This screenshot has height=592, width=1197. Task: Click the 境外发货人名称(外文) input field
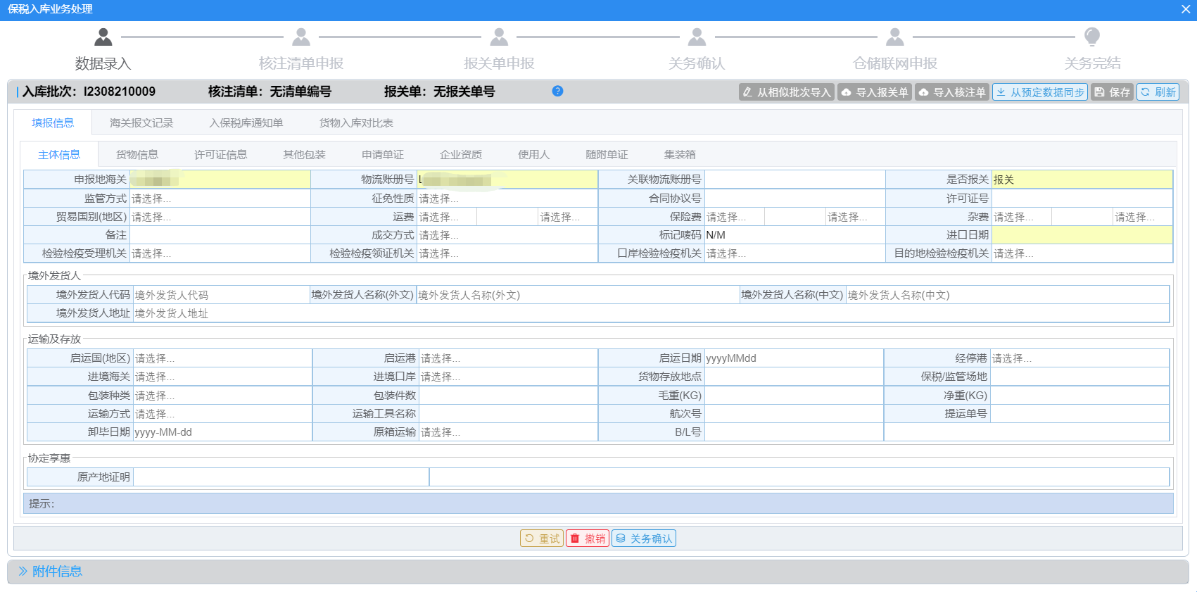point(577,295)
